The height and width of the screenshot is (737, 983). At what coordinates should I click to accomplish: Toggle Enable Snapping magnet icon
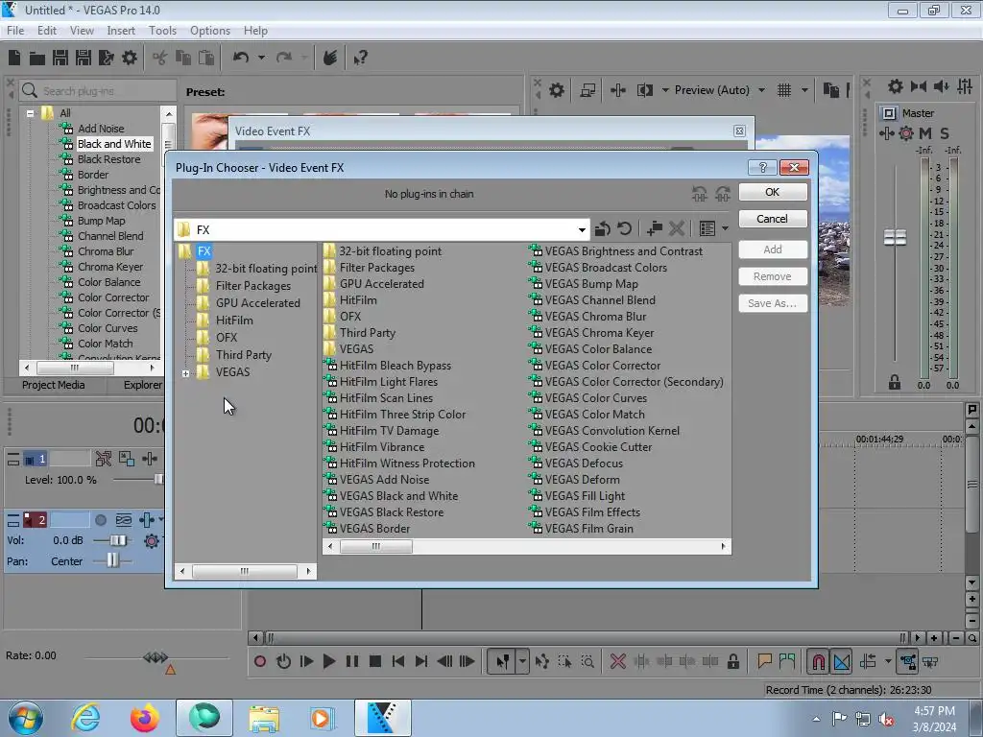click(x=819, y=661)
